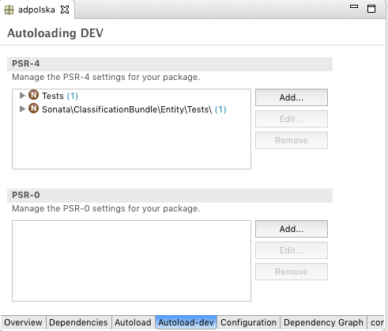Go to the Autoload tab
This screenshot has height=331, width=388.
coord(133,322)
